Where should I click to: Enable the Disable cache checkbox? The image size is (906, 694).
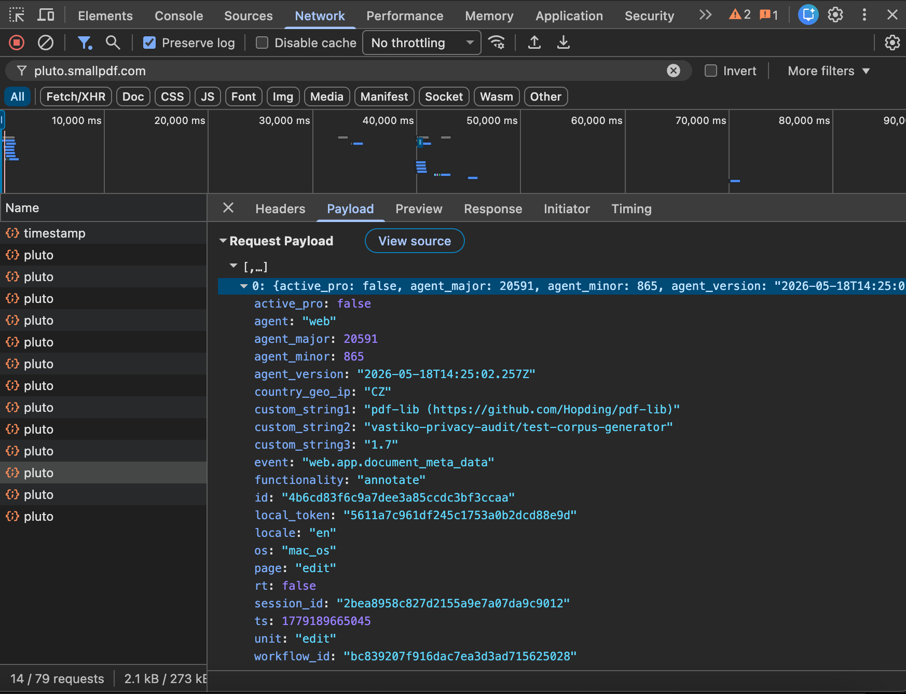pos(262,43)
